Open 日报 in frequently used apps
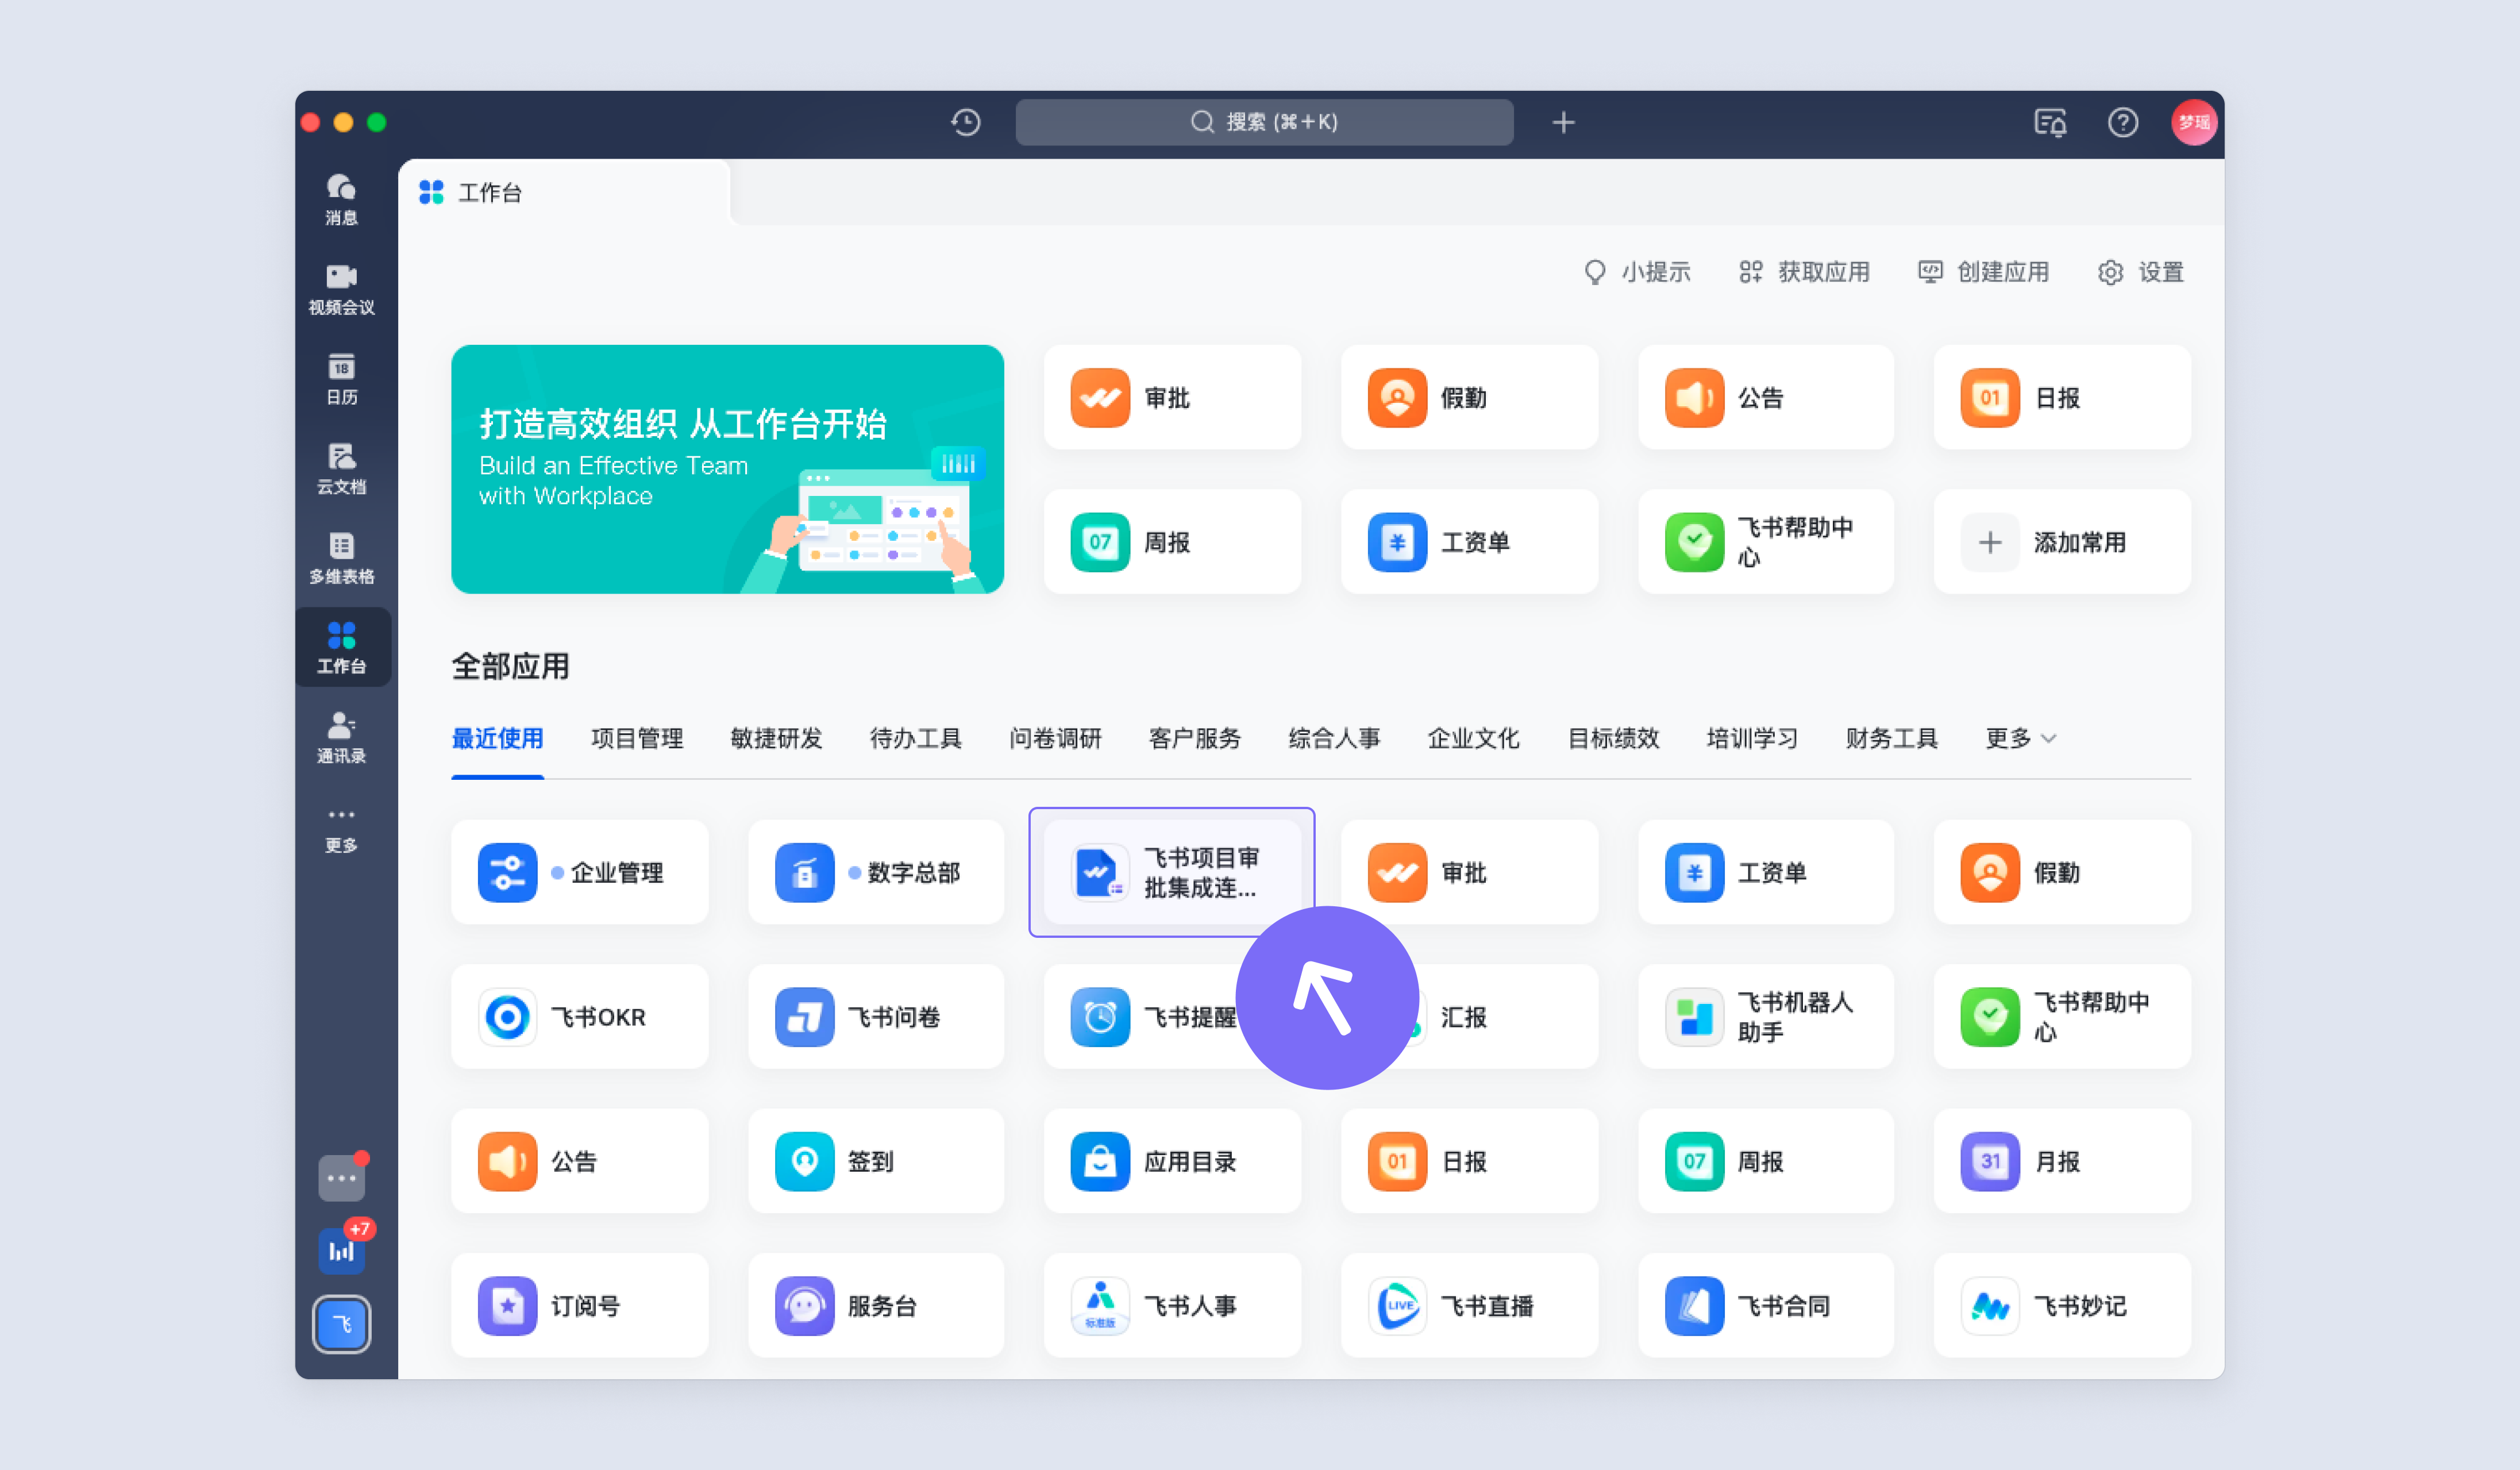2520x1470 pixels. click(x=2062, y=397)
